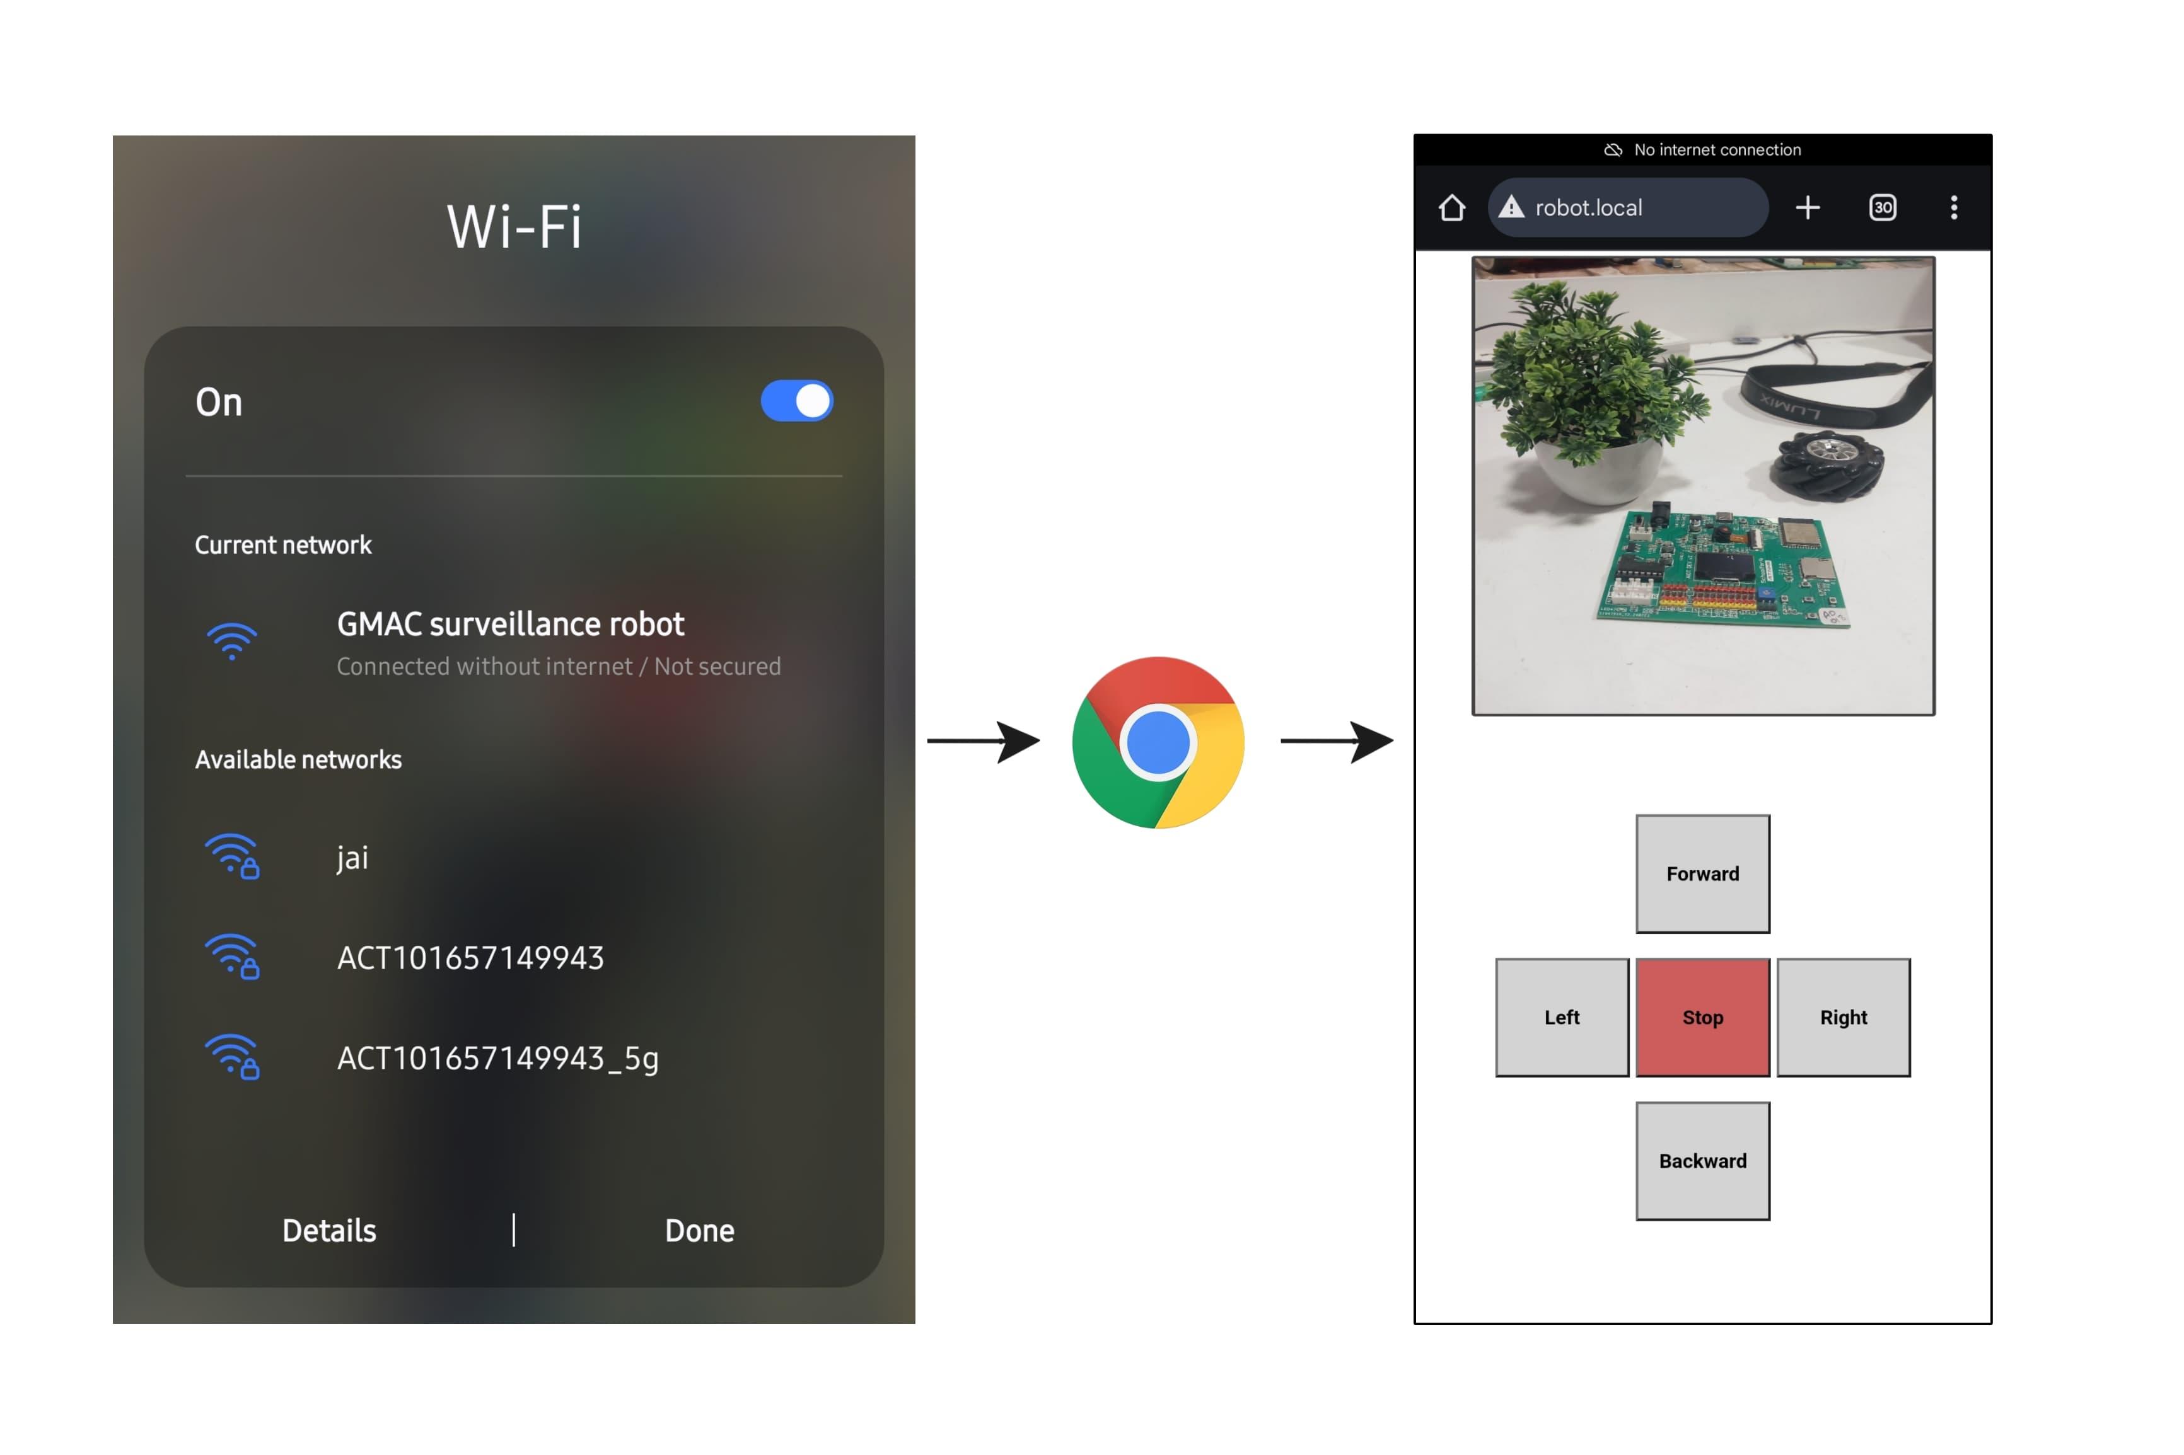Click the Forward button on robot controls
Image resolution: width=2184 pixels, height=1455 pixels.
(x=1702, y=873)
